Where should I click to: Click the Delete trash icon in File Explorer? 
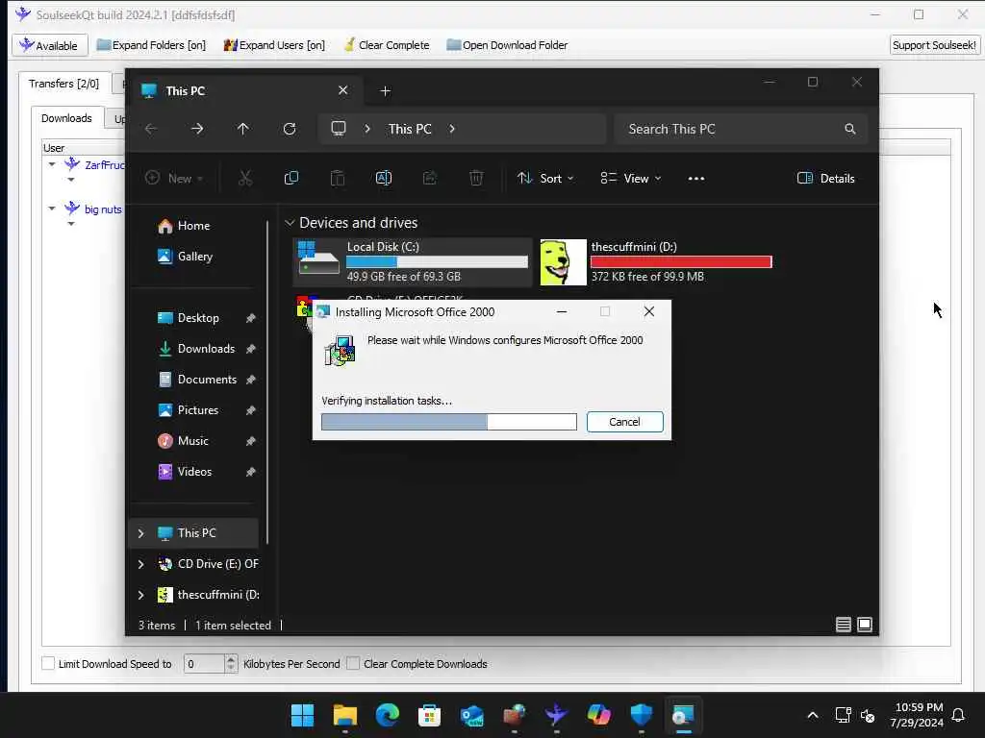click(476, 178)
